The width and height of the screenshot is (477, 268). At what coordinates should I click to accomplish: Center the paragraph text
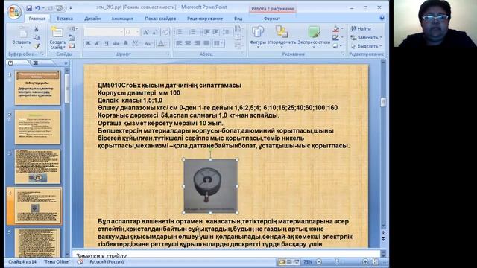point(188,43)
